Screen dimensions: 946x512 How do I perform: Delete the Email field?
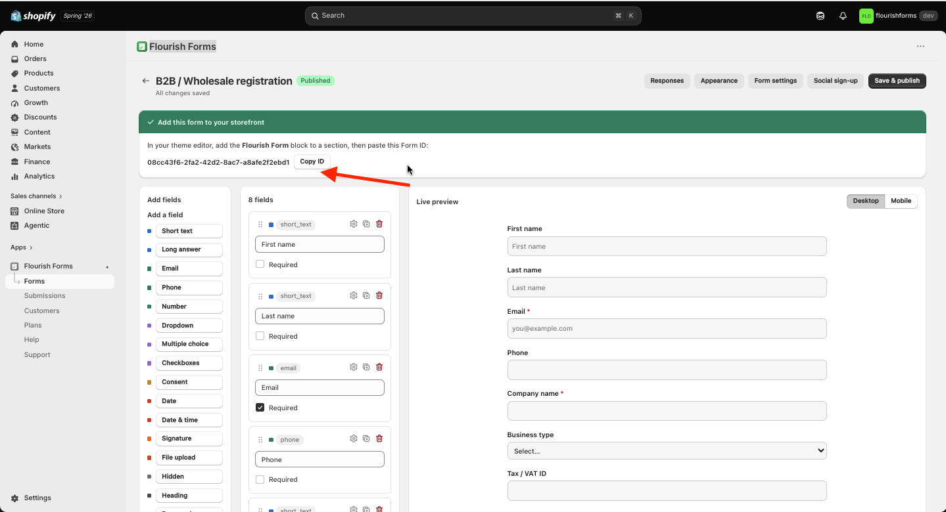point(379,367)
